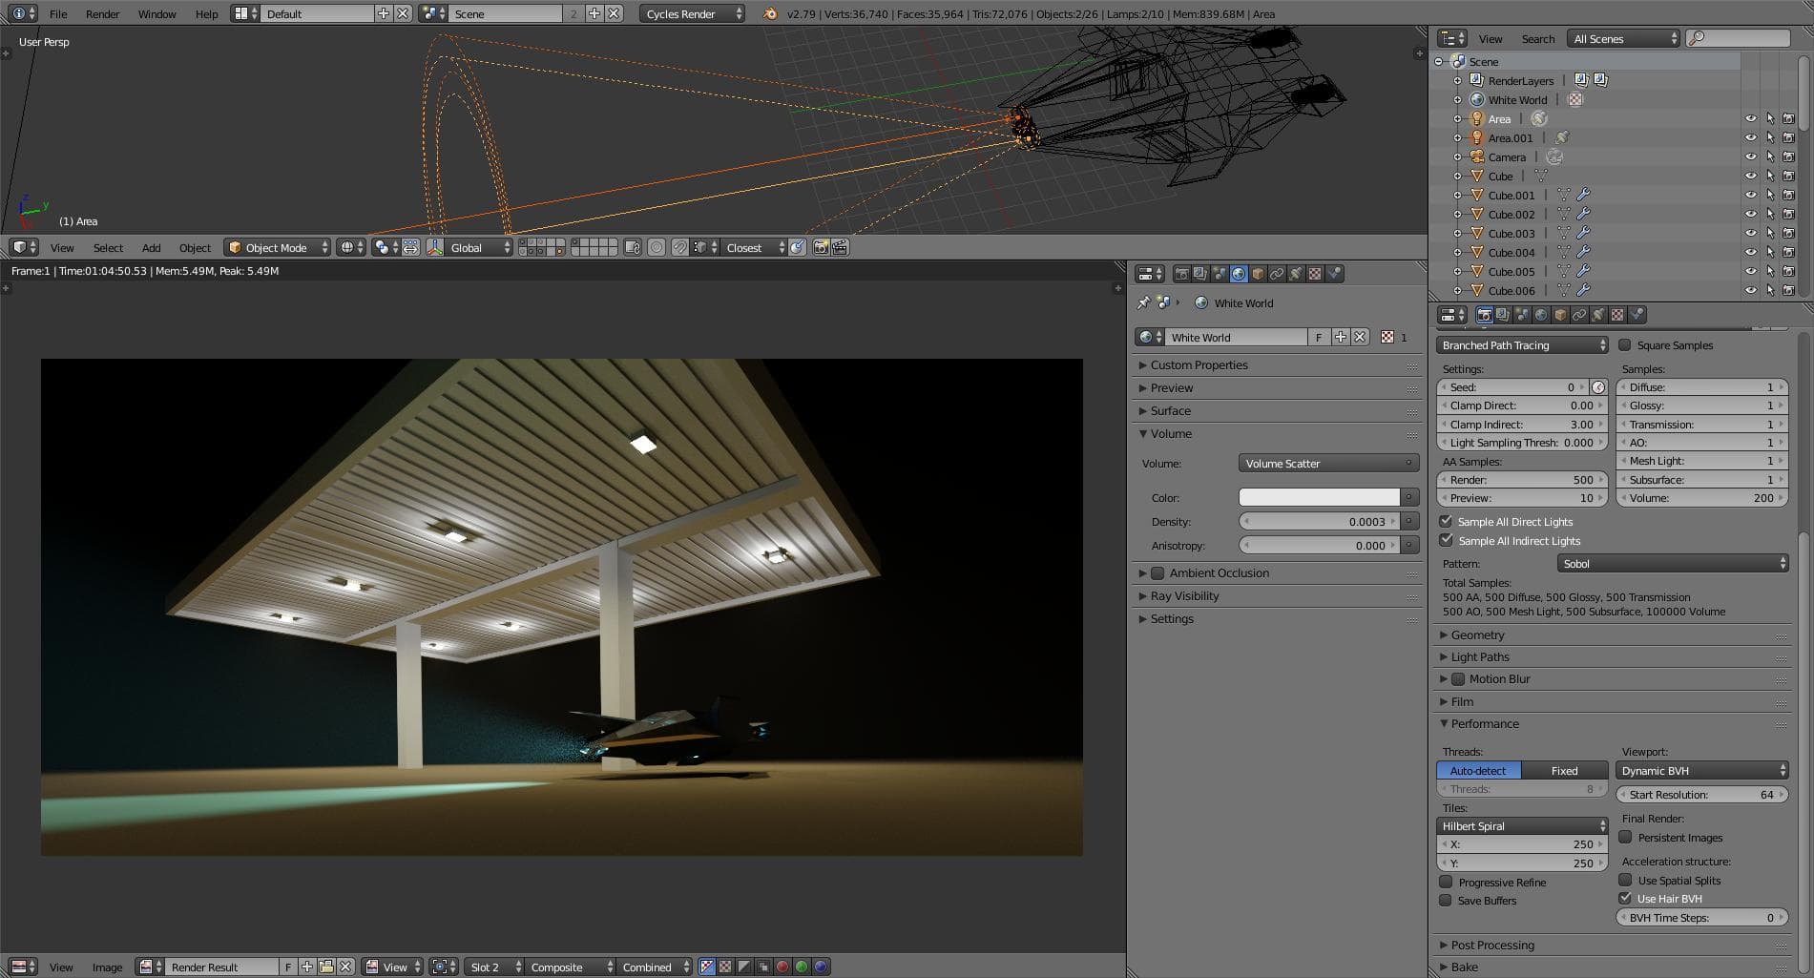Expand the Light Paths panel
Image resolution: width=1814 pixels, height=978 pixels.
click(x=1480, y=657)
